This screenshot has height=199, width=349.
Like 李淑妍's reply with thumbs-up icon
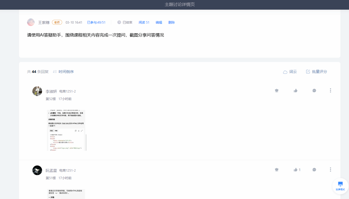point(295,91)
